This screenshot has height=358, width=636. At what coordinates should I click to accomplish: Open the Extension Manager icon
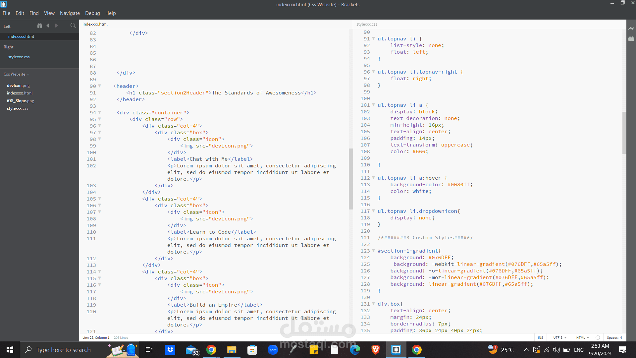631,39
